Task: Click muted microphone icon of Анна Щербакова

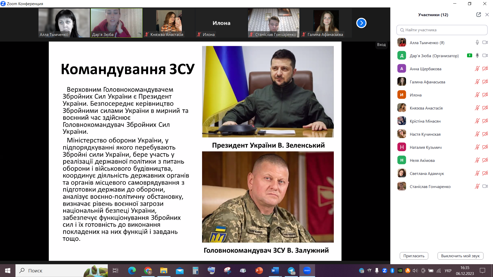Action: (477, 69)
